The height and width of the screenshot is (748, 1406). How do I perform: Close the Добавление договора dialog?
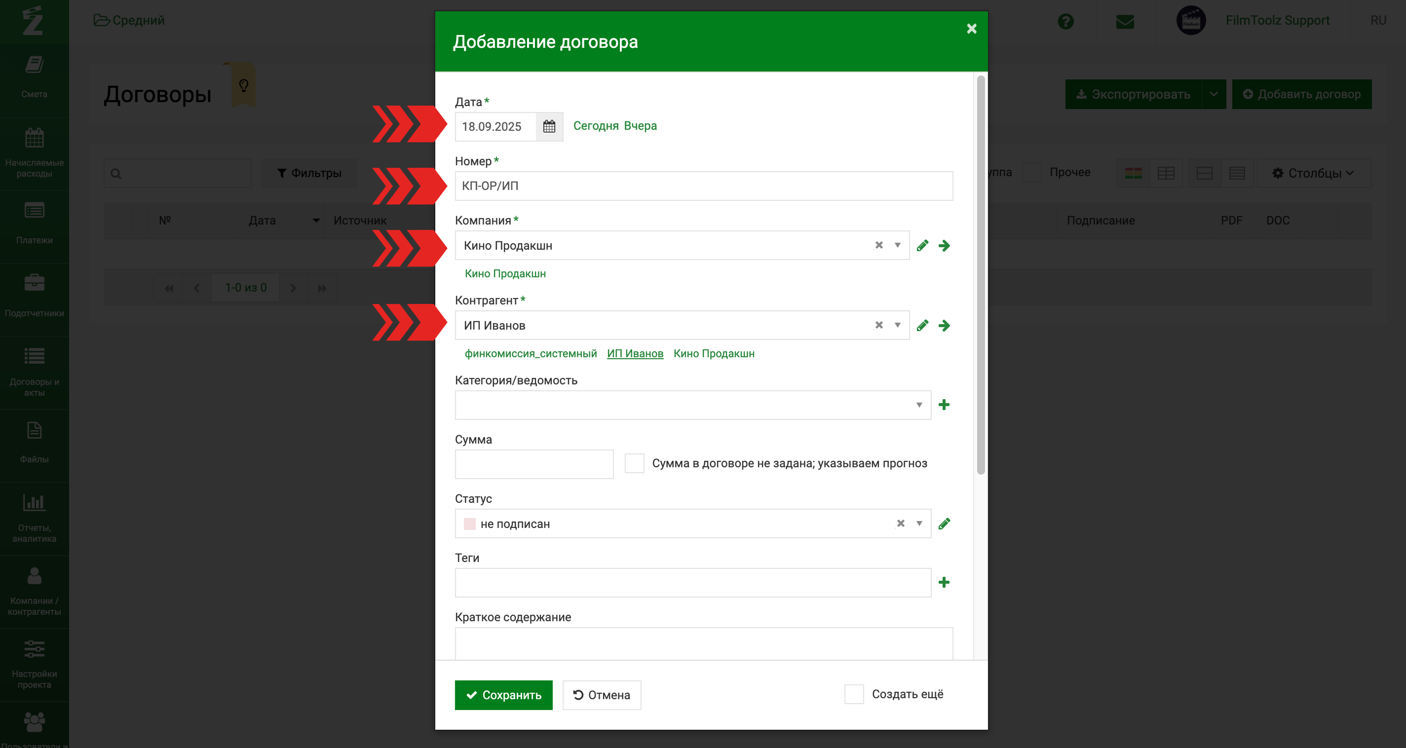[x=972, y=29]
